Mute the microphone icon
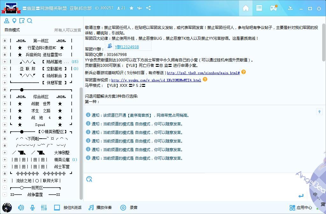The height and width of the screenshot is (214, 326). (x=32, y=208)
